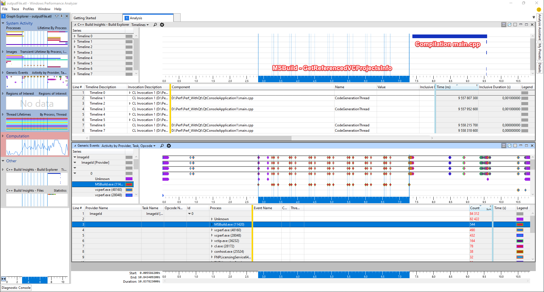Expand Timeline 4 in series list
Screen dimensions: 544x292
(75, 58)
